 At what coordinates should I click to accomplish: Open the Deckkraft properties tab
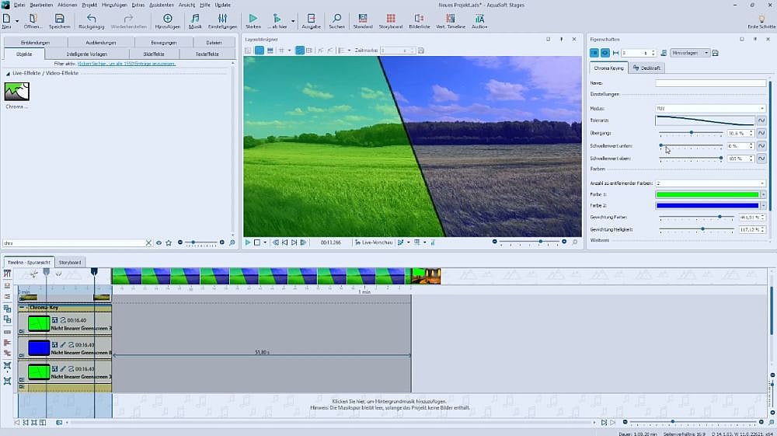tap(647, 68)
